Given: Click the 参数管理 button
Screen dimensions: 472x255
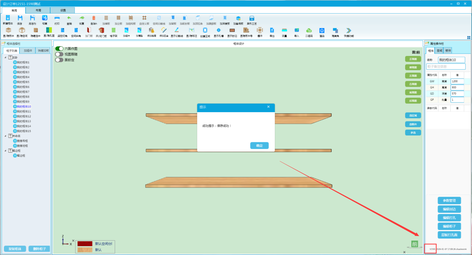Looking at the screenshot, I should [449, 201].
